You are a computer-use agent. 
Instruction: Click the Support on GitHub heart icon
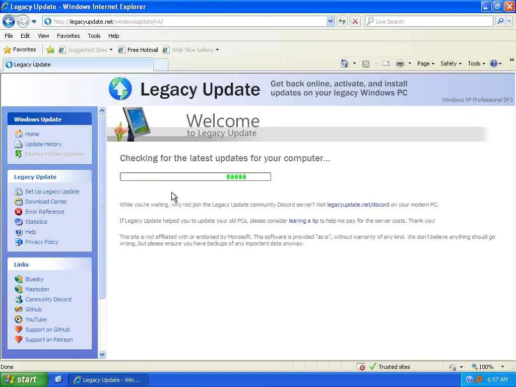(19, 330)
